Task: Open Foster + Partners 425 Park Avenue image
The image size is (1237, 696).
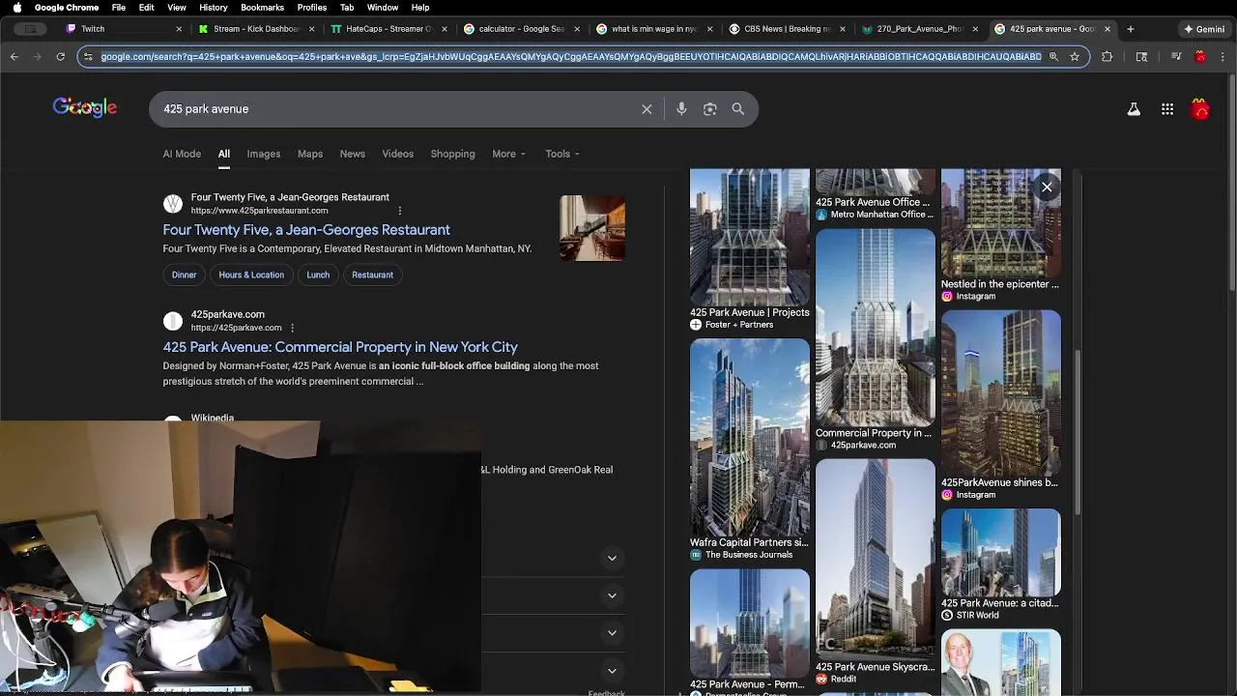Action: [x=750, y=239]
